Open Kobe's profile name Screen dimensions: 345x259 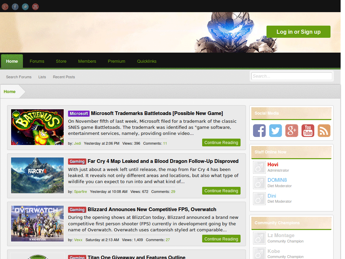coord(274,251)
